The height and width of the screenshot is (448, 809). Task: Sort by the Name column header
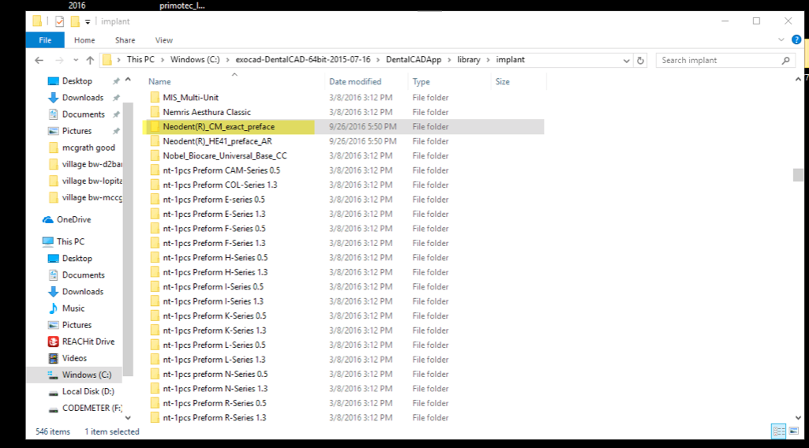tap(159, 81)
